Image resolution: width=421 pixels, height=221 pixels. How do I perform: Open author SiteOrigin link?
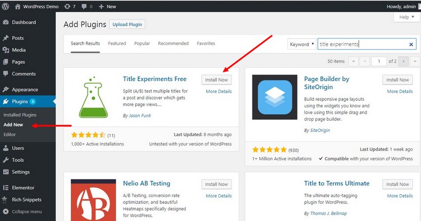click(320, 130)
